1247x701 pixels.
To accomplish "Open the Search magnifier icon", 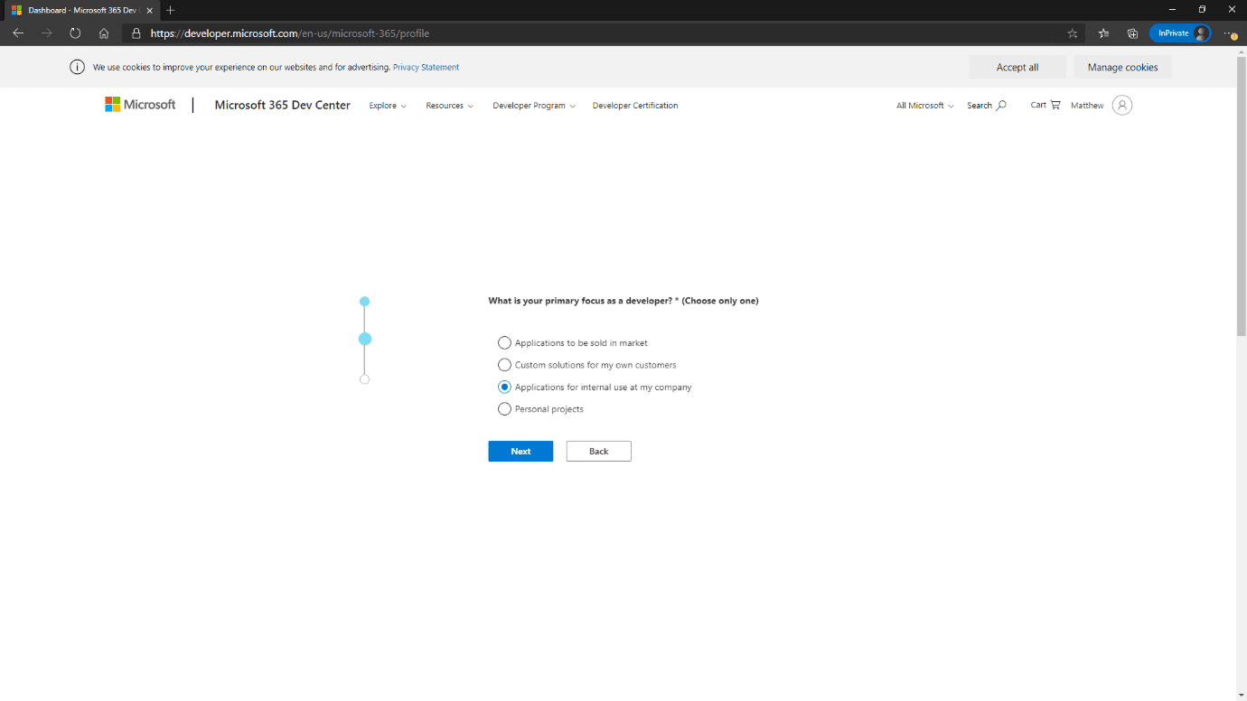I will pos(1000,106).
